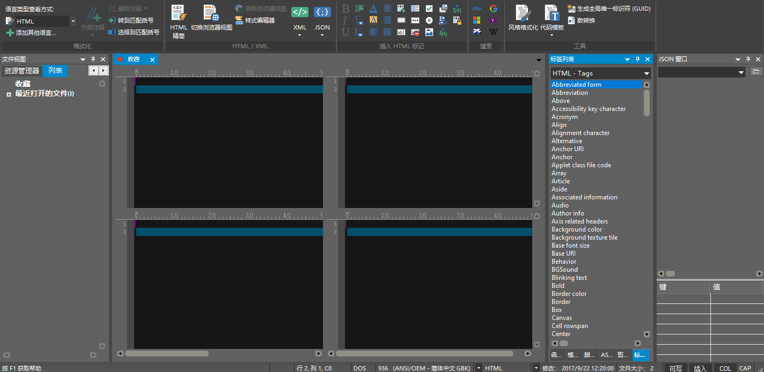This screenshot has height=372, width=764.
Task: Search with the Google icon
Action: pos(493,8)
